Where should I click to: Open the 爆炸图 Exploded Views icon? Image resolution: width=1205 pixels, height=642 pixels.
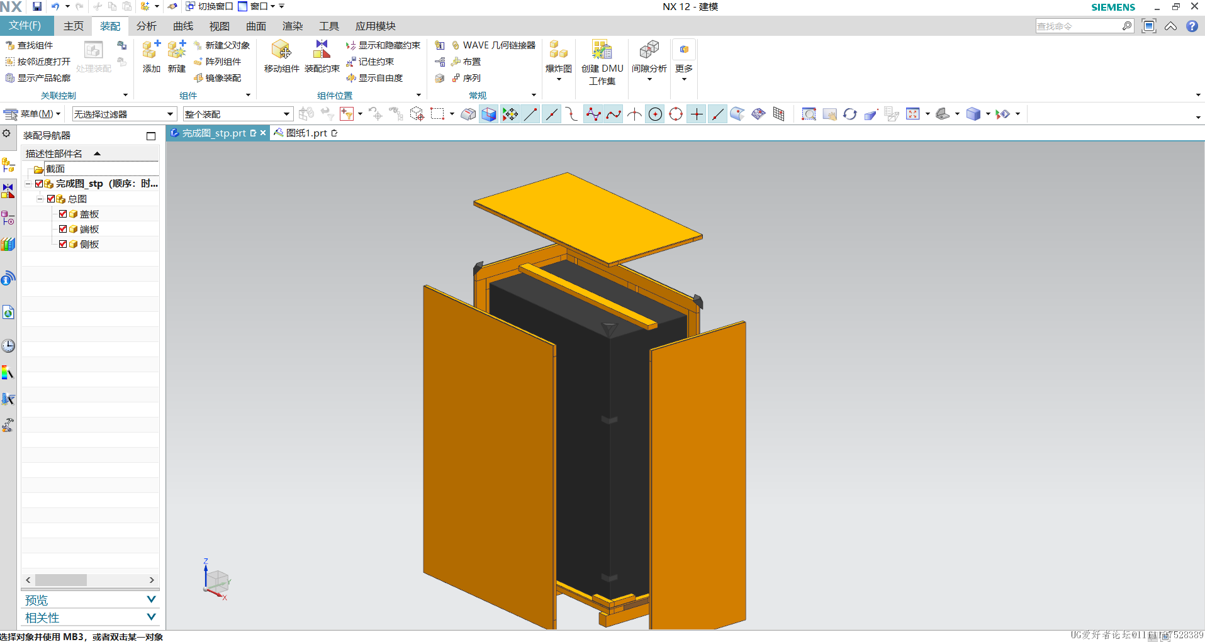558,50
